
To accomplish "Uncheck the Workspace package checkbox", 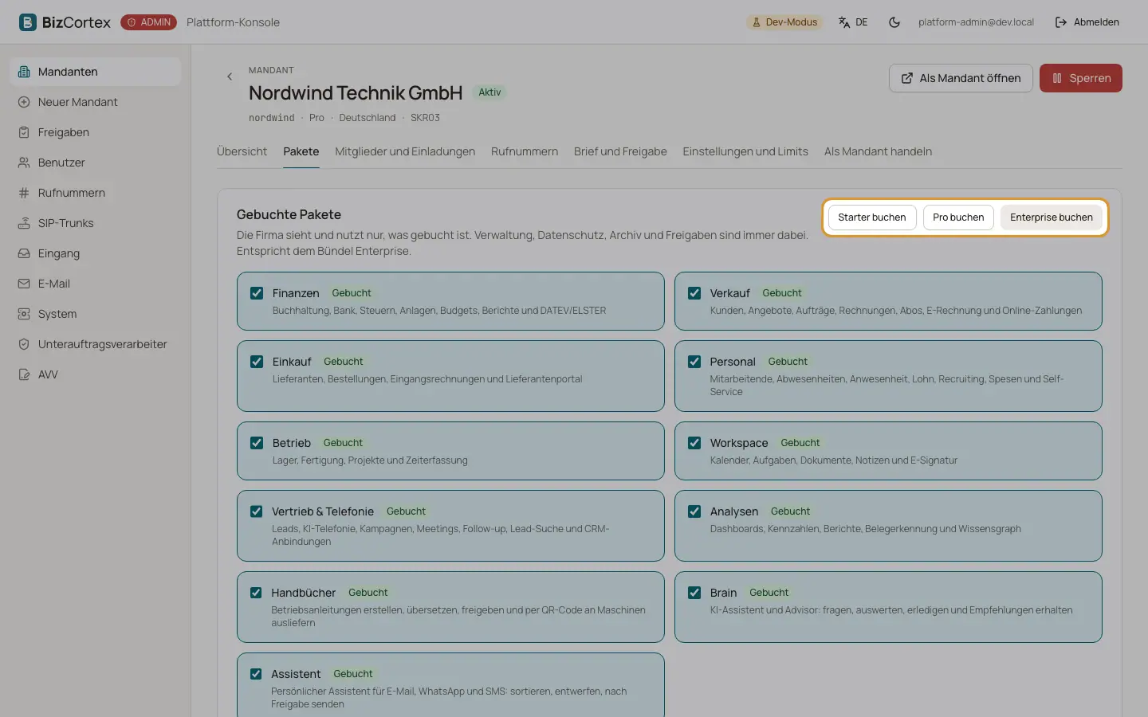I will [694, 443].
